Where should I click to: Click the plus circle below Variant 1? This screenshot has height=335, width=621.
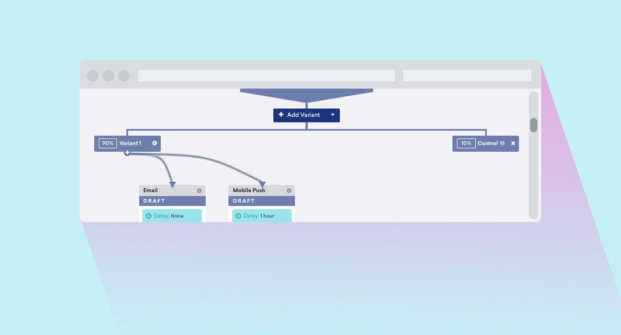[127, 153]
